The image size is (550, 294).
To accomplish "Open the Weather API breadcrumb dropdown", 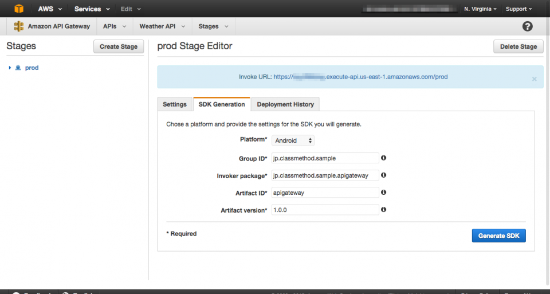I will coord(162,26).
